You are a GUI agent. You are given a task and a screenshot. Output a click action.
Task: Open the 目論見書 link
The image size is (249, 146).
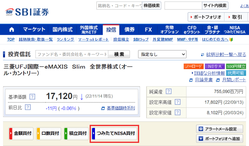(204, 80)
